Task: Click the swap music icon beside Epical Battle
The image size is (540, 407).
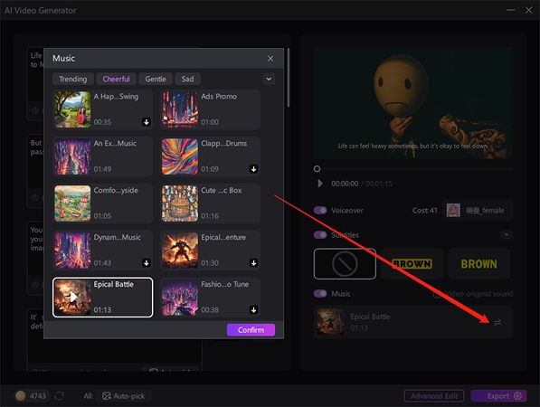Action: [x=497, y=322]
